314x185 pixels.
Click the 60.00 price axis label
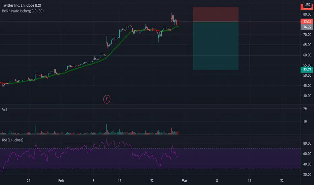pos(307,55)
